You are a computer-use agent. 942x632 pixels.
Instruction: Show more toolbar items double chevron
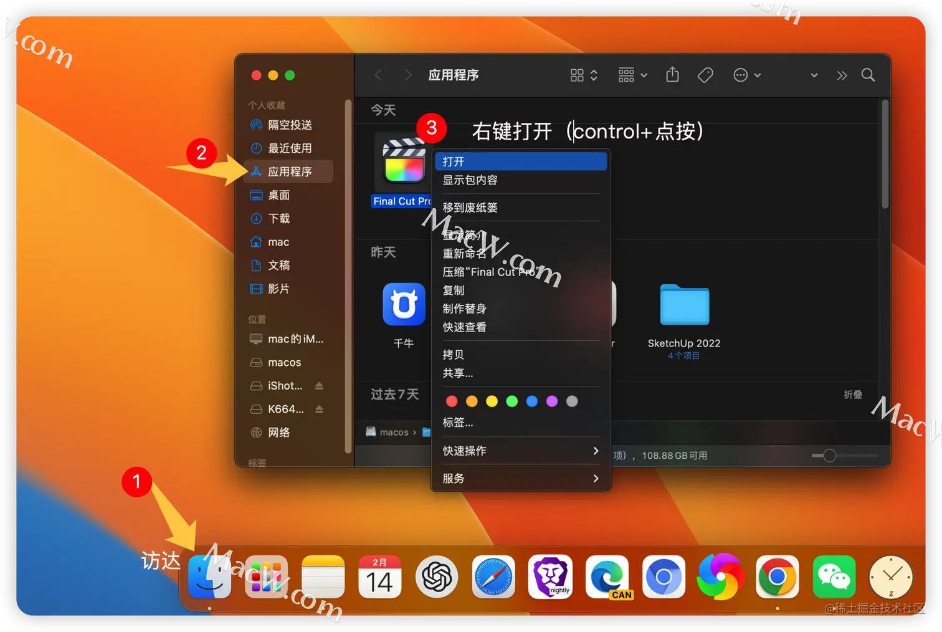pos(842,76)
